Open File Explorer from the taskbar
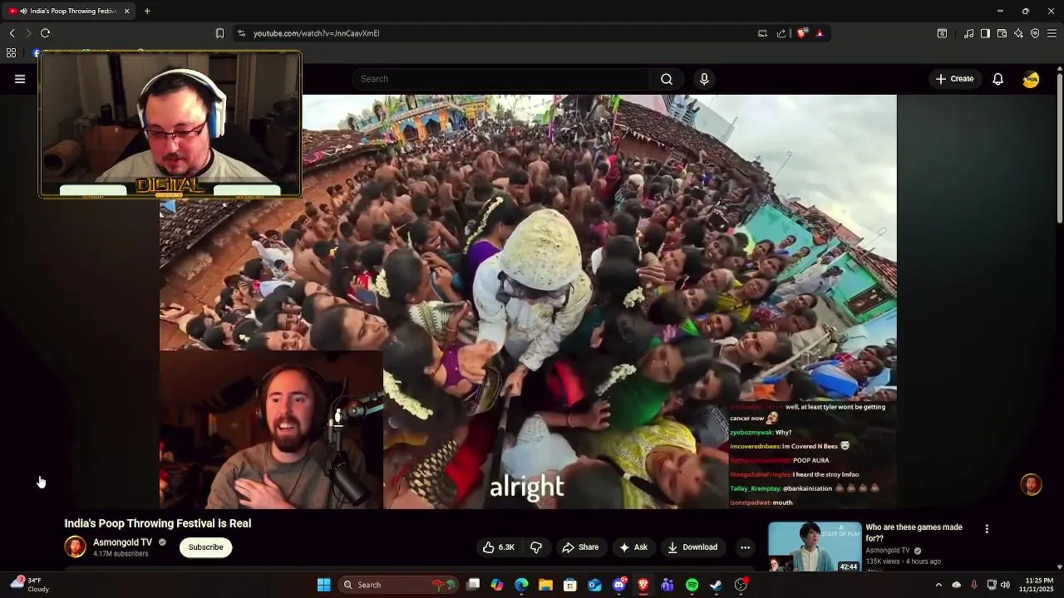This screenshot has width=1064, height=598. click(x=545, y=585)
